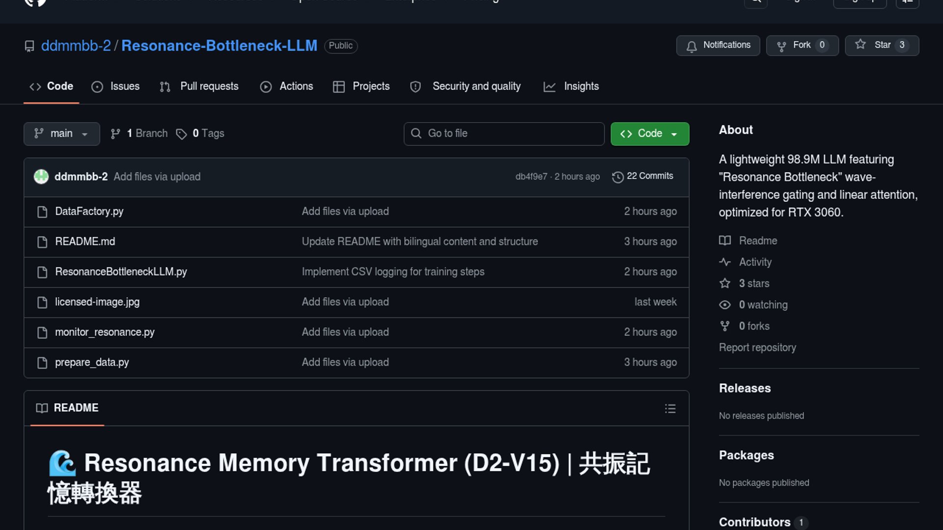The image size is (943, 530).
Task: Open the monitor_resonance.py file link
Action: pyautogui.click(x=105, y=332)
